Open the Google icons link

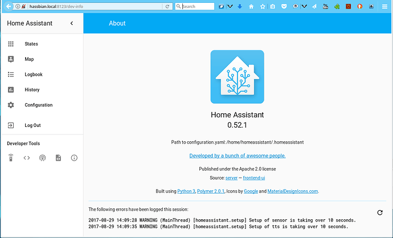click(x=251, y=191)
